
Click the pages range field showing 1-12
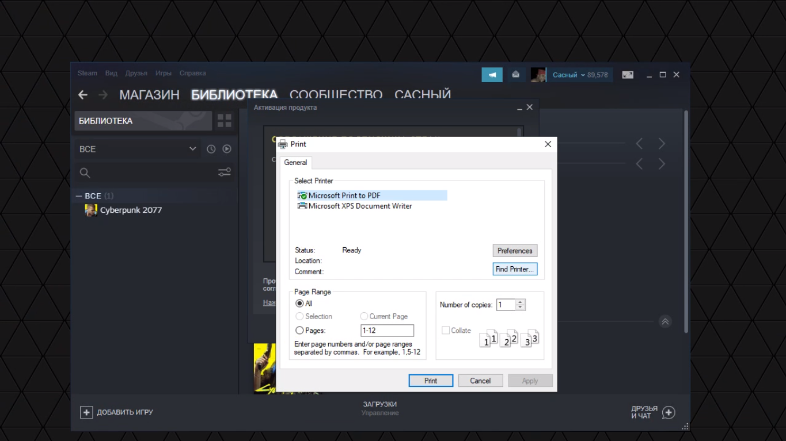click(387, 331)
